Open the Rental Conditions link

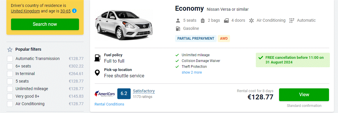point(109,104)
